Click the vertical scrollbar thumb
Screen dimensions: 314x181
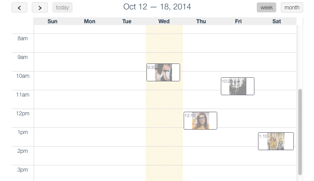point(300,132)
